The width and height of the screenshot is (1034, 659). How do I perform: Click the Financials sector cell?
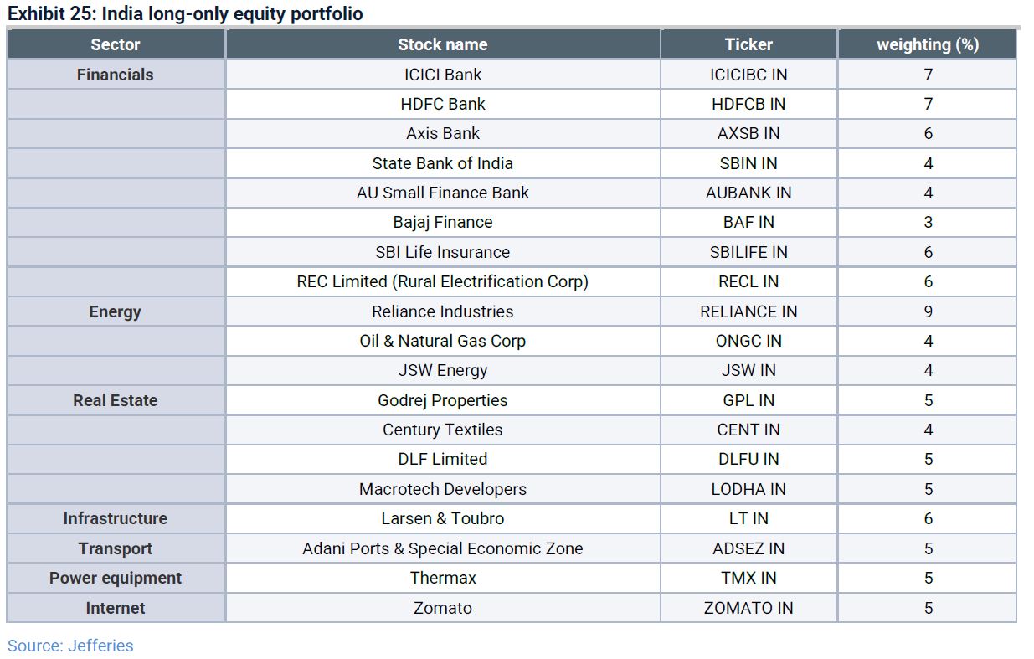click(116, 75)
